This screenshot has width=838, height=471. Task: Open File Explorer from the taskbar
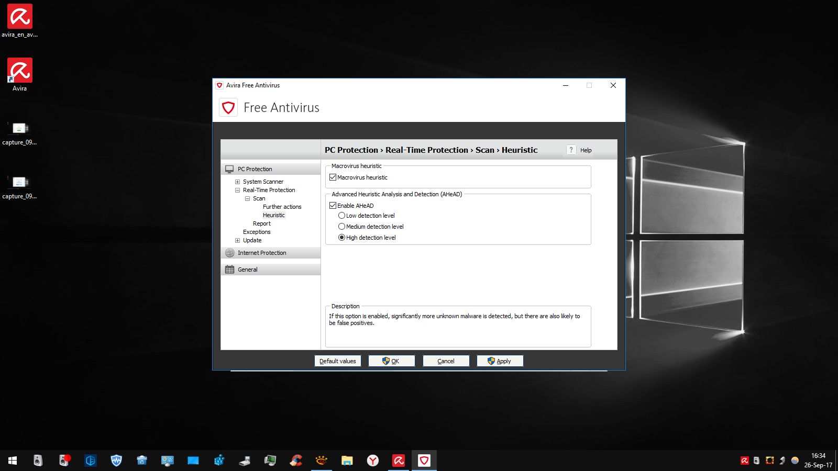tap(347, 461)
